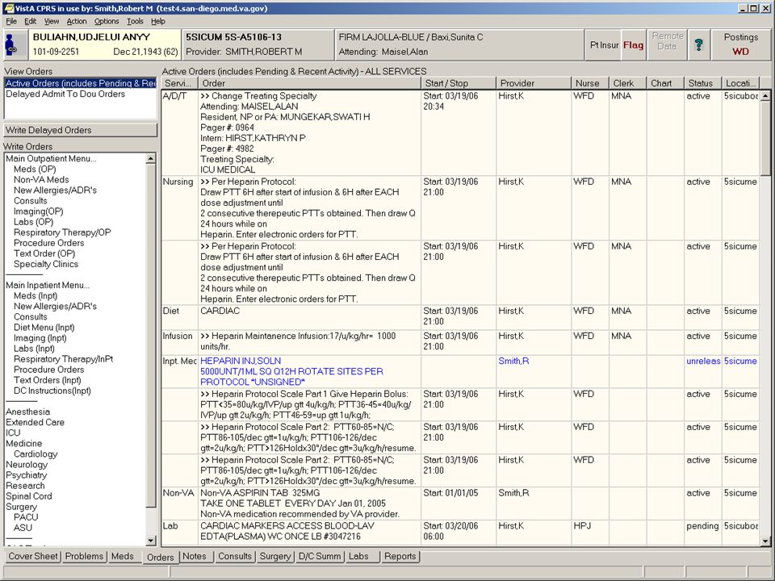
Task: Click the Start / Stop column header
Action: click(459, 83)
